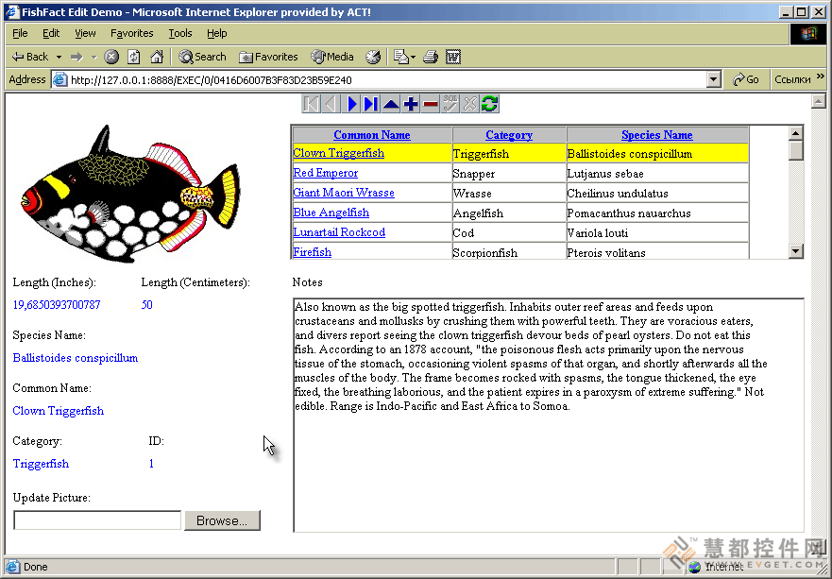Click the clown triggerfish picture
The width and height of the screenshot is (832, 579).
pos(130,194)
